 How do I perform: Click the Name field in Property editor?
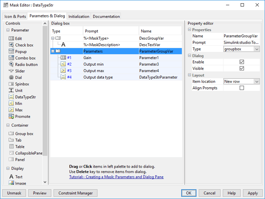click(x=241, y=36)
